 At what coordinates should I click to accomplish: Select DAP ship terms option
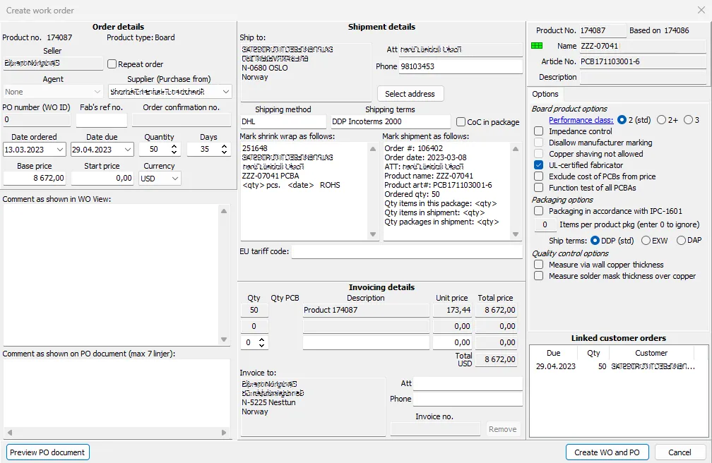pos(680,240)
